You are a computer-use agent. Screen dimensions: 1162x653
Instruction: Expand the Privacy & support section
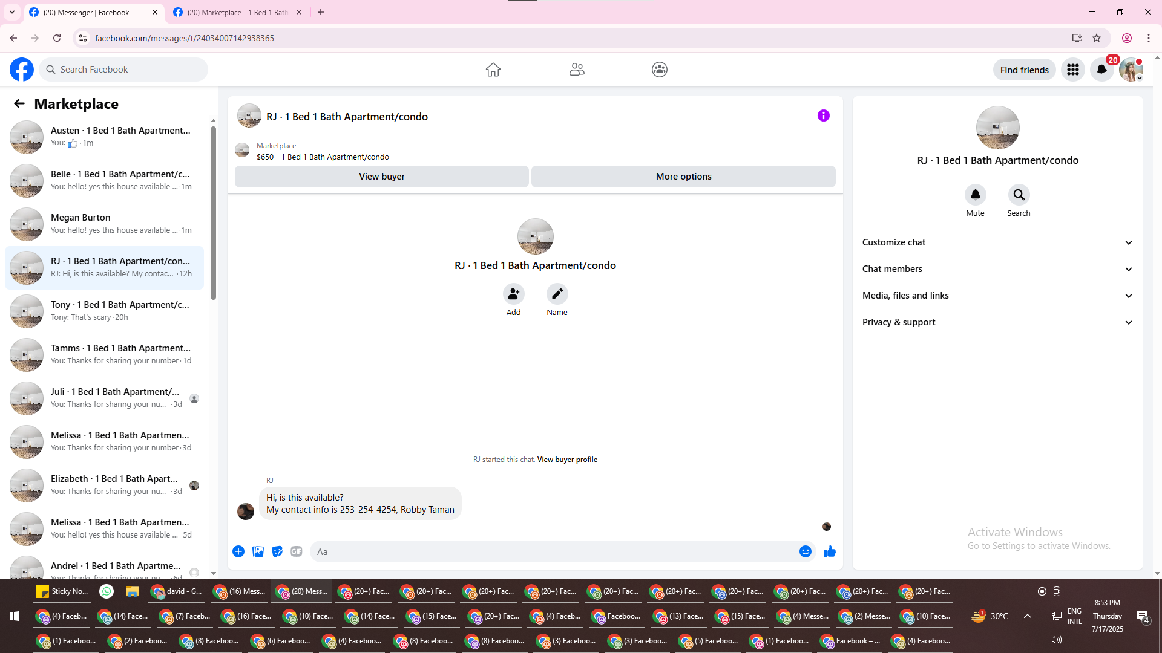tap(998, 322)
